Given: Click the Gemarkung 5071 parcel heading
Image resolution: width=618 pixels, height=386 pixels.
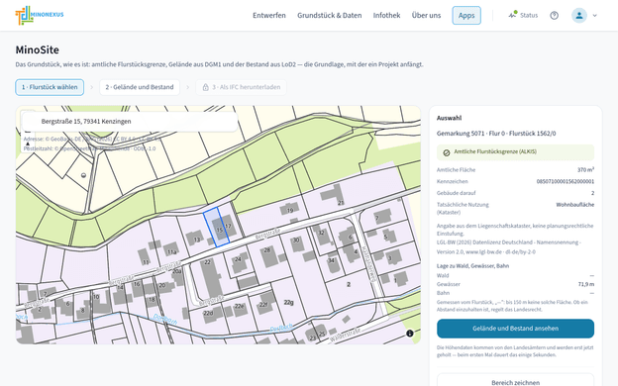Looking at the screenshot, I should (496, 134).
